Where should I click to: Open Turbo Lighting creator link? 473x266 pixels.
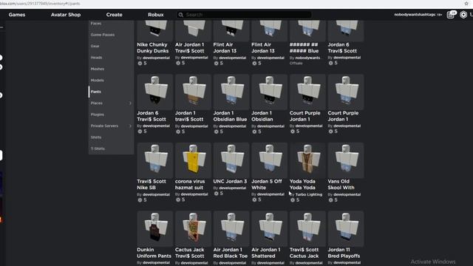coord(309,194)
